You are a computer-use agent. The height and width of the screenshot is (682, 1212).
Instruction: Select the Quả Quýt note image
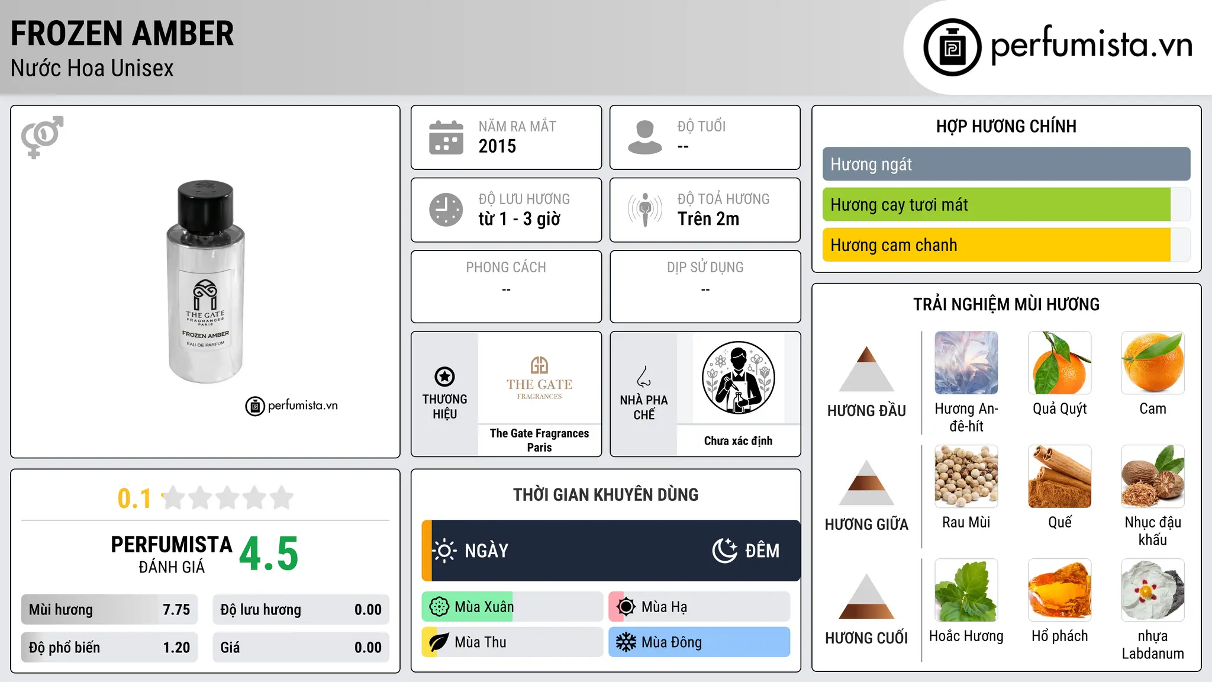(1060, 363)
